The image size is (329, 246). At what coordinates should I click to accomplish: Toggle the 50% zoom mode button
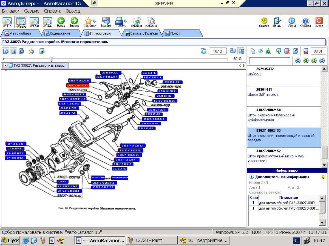(x=21, y=22)
